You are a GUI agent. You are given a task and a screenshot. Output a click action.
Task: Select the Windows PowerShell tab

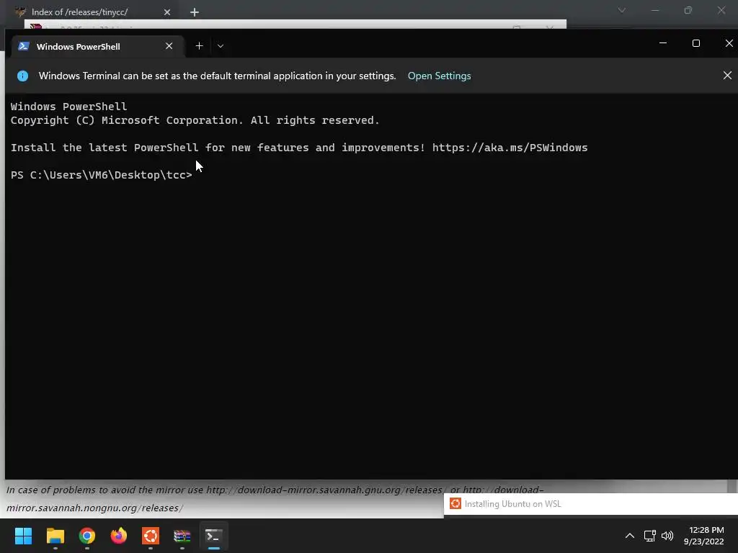pos(97,46)
